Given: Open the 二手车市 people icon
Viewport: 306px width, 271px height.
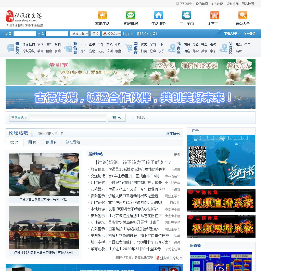Looking at the screenshot, I should 187,15.
